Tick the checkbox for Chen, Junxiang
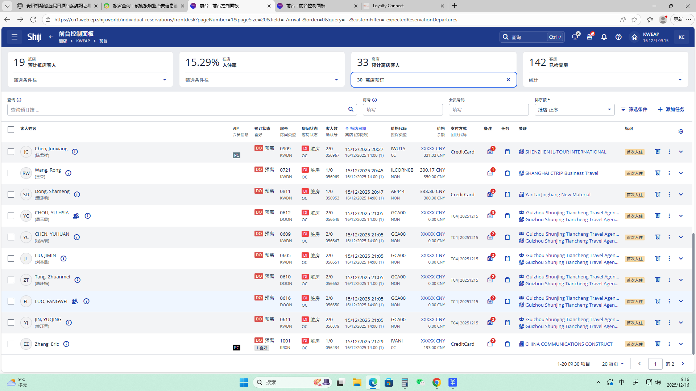Viewport: 696px width, 391px height. tap(11, 152)
